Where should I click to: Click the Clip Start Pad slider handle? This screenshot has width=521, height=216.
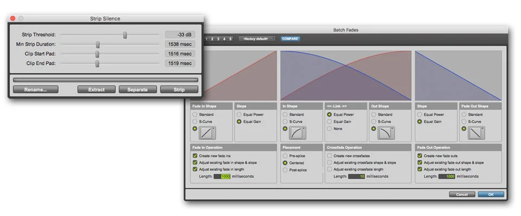97,54
